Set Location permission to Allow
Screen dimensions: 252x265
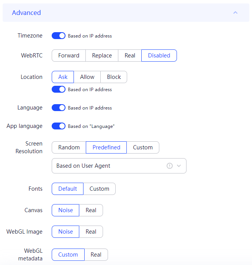(87, 77)
